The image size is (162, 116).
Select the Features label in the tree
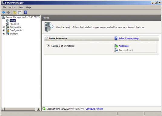(x=14, y=24)
